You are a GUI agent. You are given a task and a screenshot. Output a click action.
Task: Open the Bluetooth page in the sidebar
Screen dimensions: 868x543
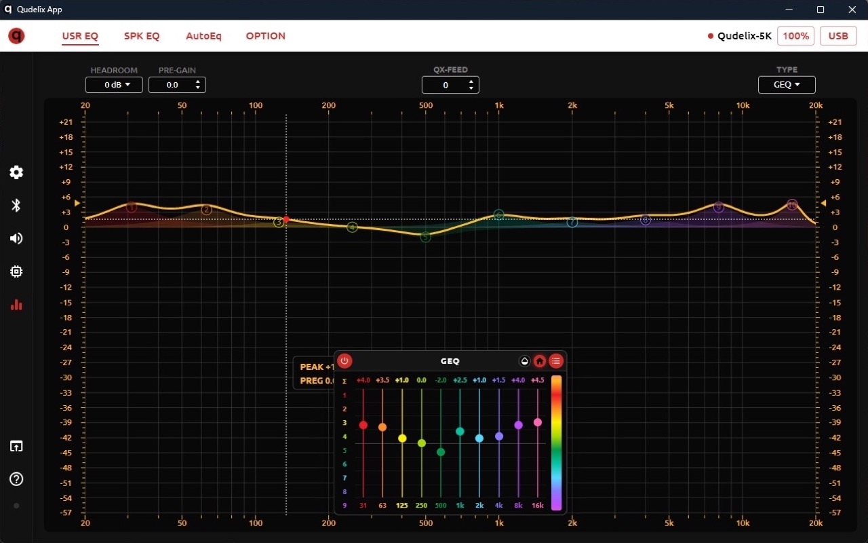coord(16,206)
